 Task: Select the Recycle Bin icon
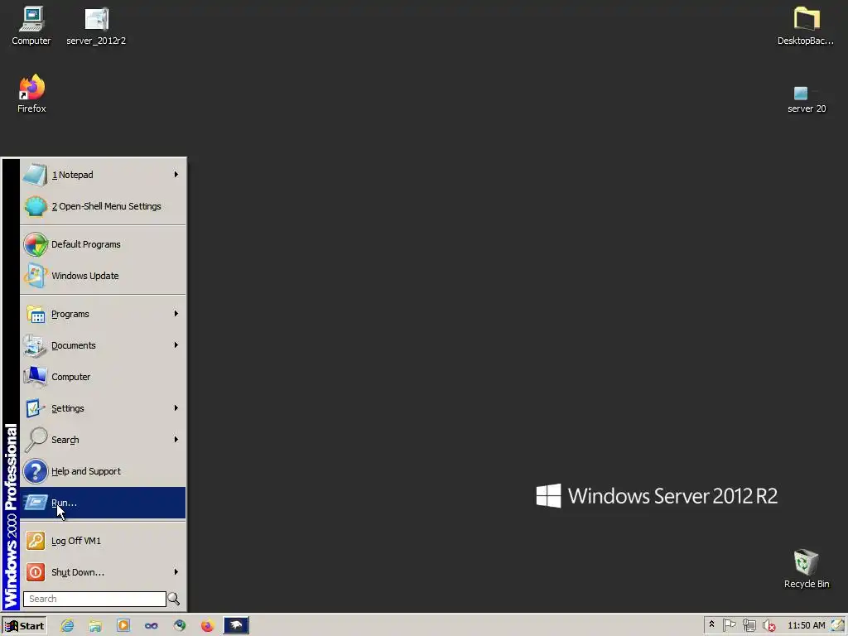pyautogui.click(x=807, y=568)
